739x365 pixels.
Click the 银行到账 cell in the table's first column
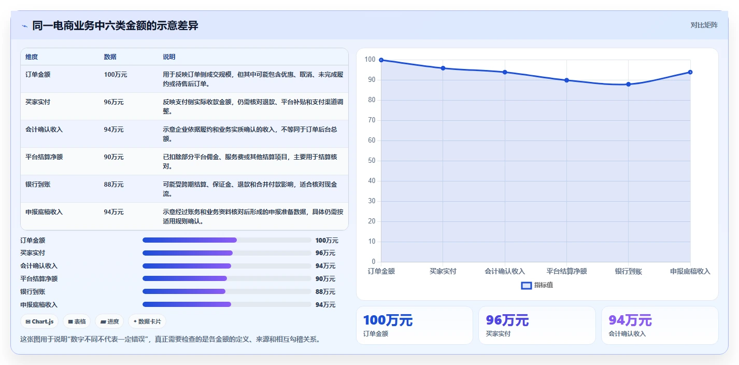coord(38,185)
